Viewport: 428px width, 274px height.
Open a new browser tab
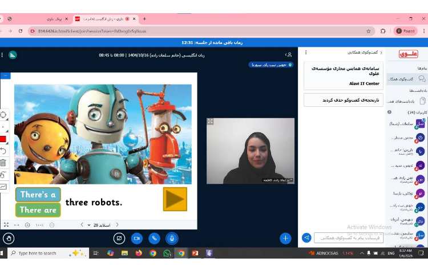point(144,19)
